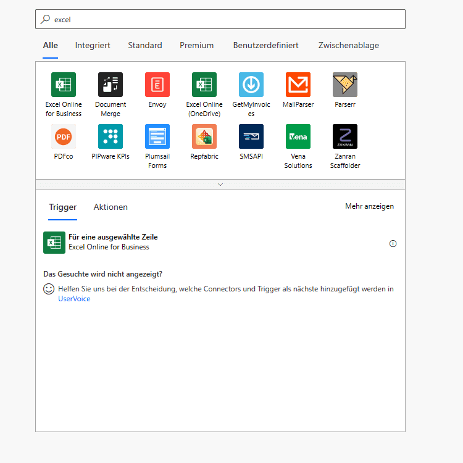Expand the connector list with the chevron
Viewport: 463px width, 463px height.
(x=220, y=185)
